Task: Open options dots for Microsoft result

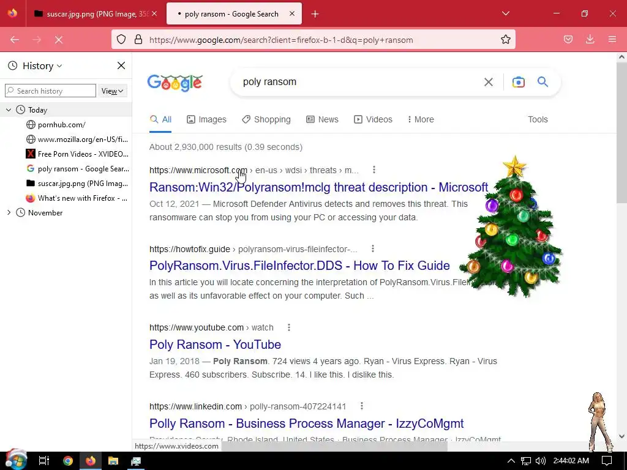Action: coord(374,170)
